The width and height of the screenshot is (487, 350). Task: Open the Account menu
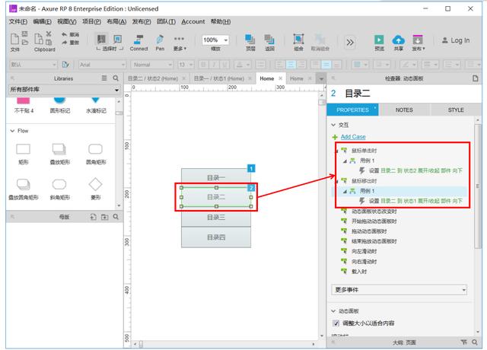(193, 21)
